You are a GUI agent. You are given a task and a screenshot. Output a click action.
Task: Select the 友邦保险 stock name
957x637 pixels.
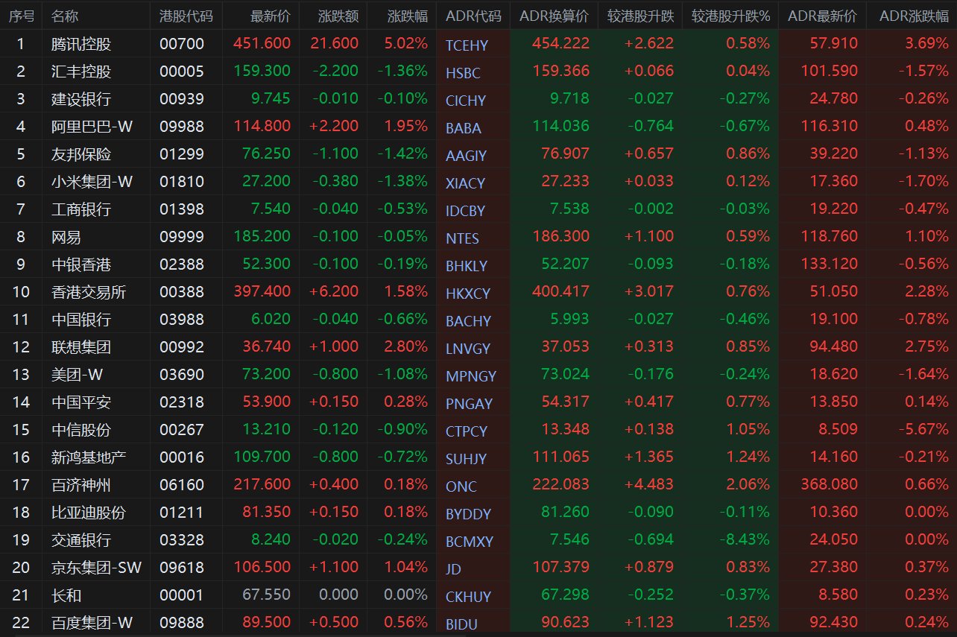[x=81, y=154]
